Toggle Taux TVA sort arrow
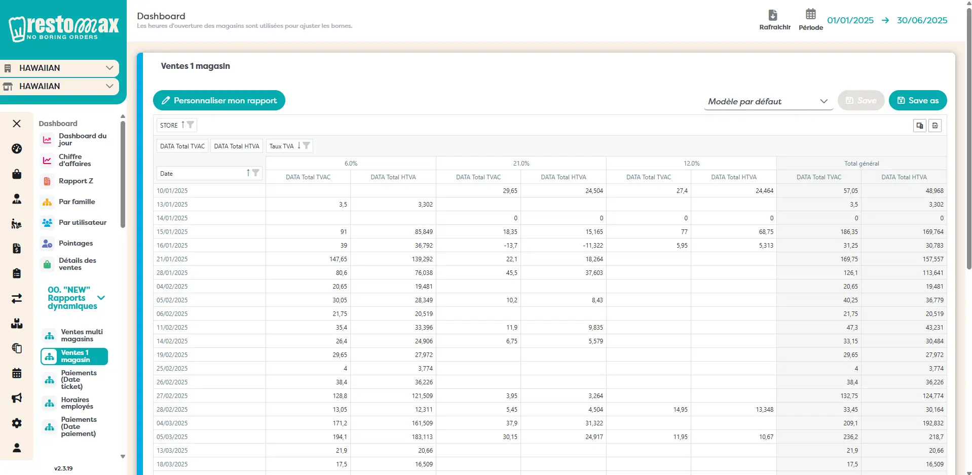Viewport: 972px width, 475px height. tap(299, 145)
